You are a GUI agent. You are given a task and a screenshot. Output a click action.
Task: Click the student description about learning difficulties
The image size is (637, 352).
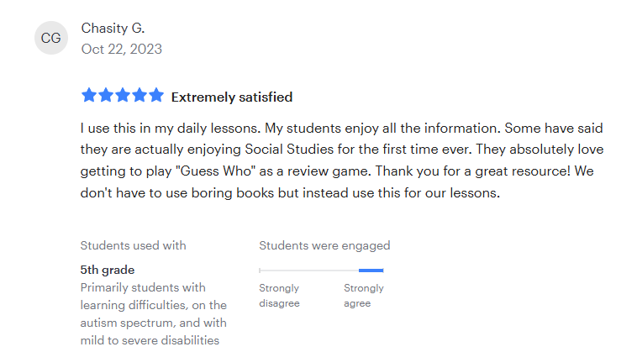(x=154, y=314)
